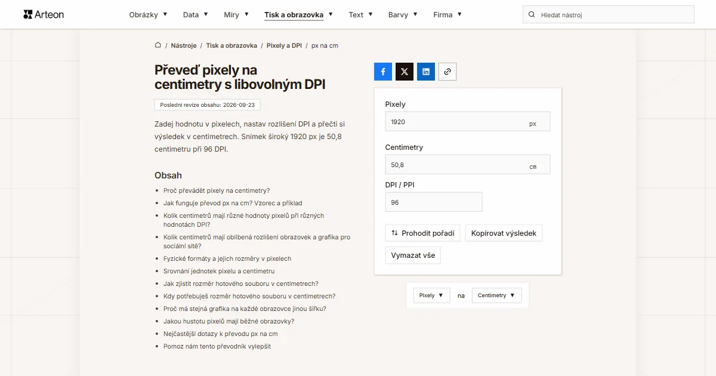Click Nástroje breadcrumb link
Image resolution: width=716 pixels, height=376 pixels.
coord(184,45)
